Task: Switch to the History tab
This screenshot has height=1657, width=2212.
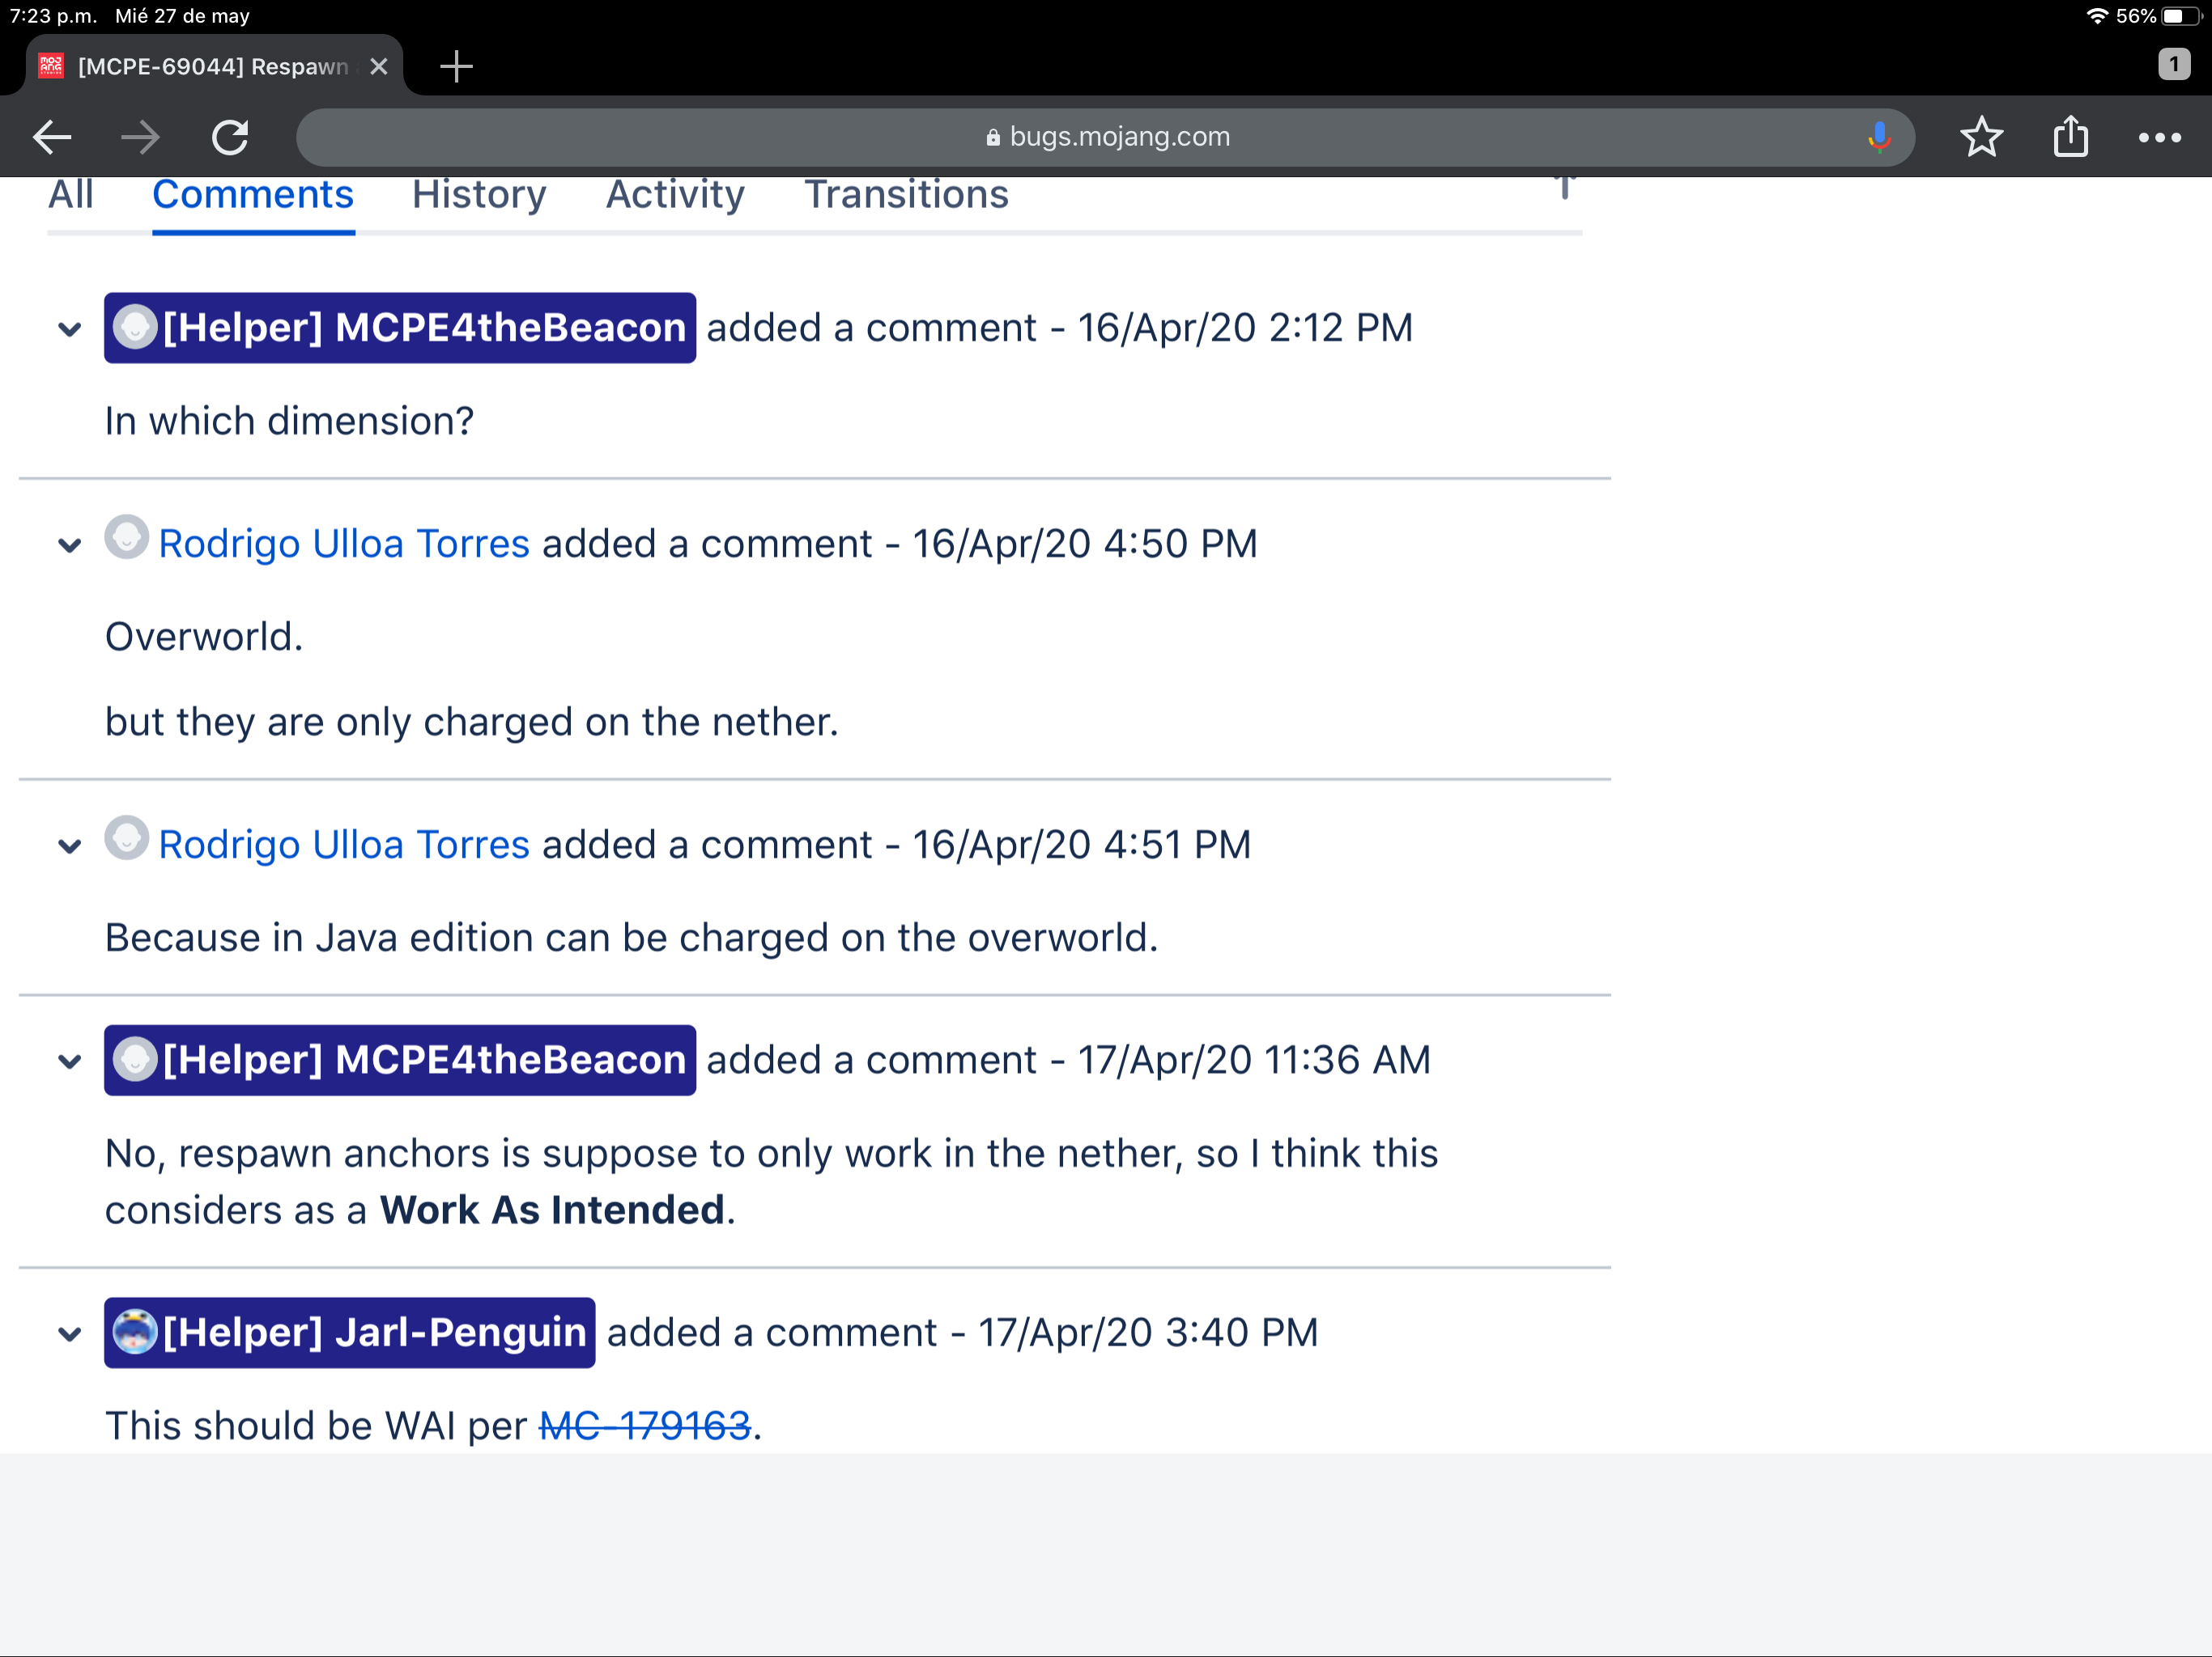Action: (479, 194)
